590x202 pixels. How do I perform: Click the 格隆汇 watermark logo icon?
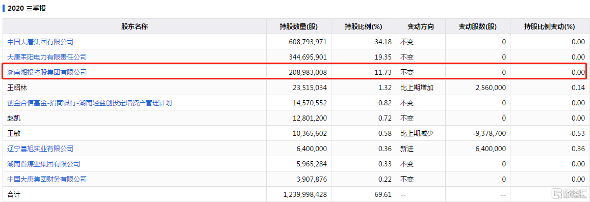point(556,194)
